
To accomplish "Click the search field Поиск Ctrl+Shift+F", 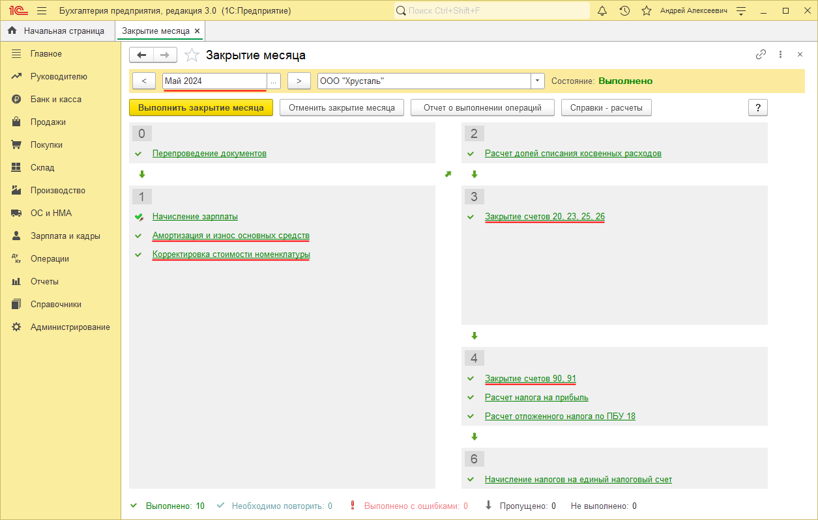I will point(492,11).
